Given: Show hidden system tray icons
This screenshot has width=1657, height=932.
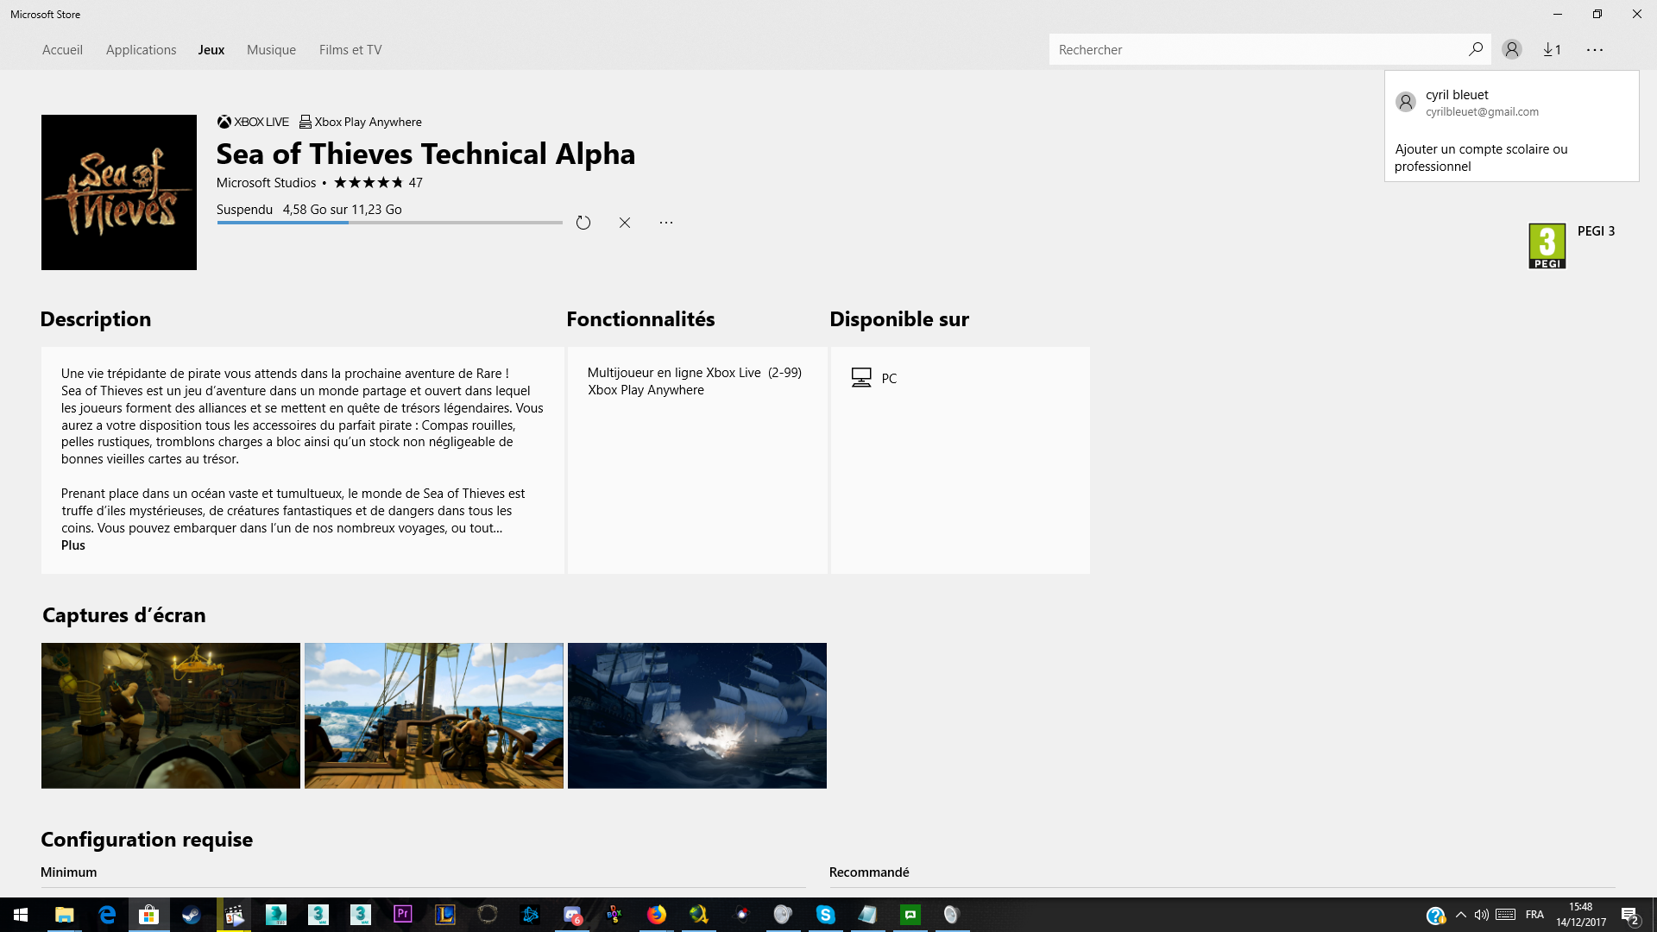Looking at the screenshot, I should tap(1461, 915).
